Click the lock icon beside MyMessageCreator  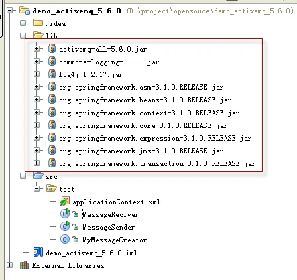pyautogui.click(x=76, y=240)
